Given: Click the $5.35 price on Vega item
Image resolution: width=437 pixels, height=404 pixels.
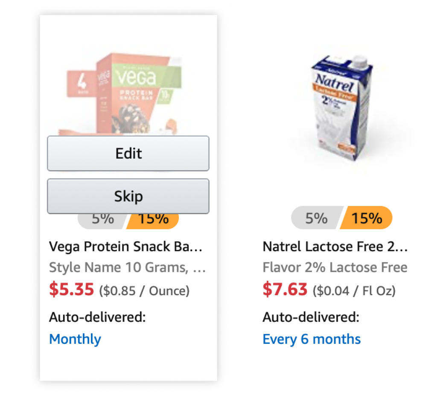Looking at the screenshot, I should pos(71,290).
